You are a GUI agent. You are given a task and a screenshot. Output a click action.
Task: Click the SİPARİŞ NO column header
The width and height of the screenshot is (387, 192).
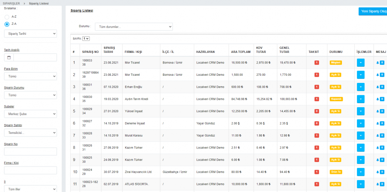point(90,52)
